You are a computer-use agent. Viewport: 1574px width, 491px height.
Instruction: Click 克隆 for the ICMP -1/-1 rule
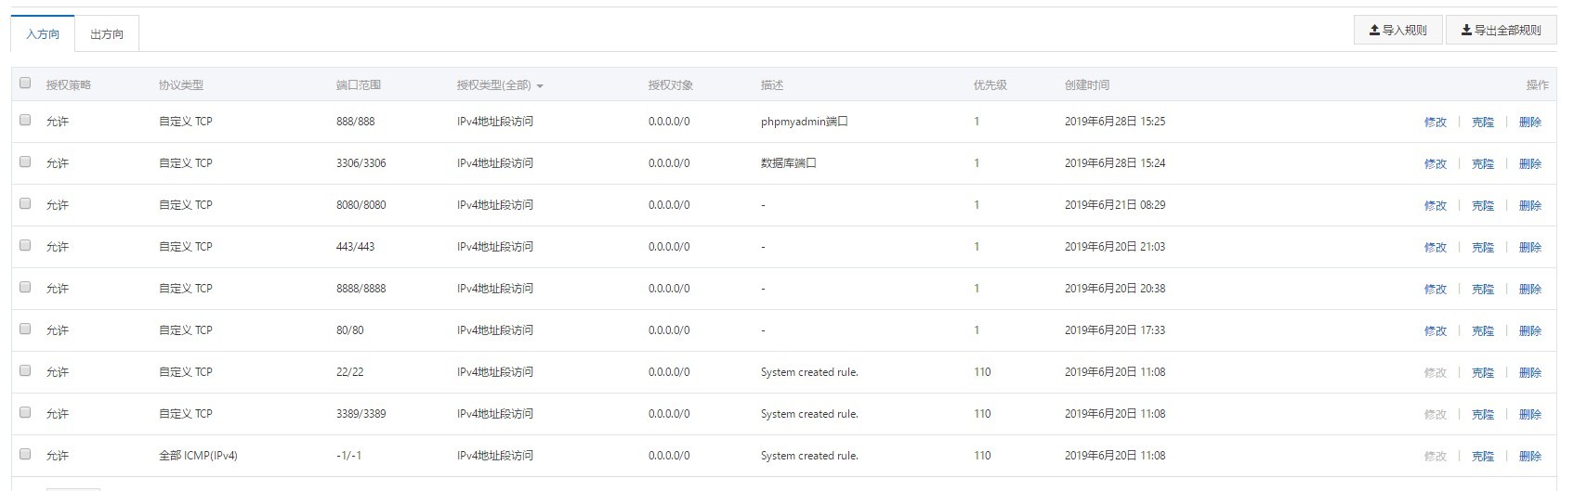pos(1483,457)
